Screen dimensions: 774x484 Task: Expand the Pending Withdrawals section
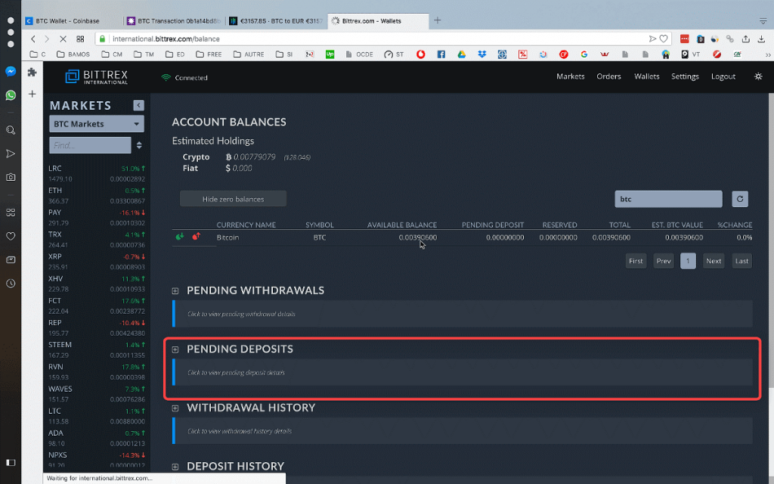point(175,291)
